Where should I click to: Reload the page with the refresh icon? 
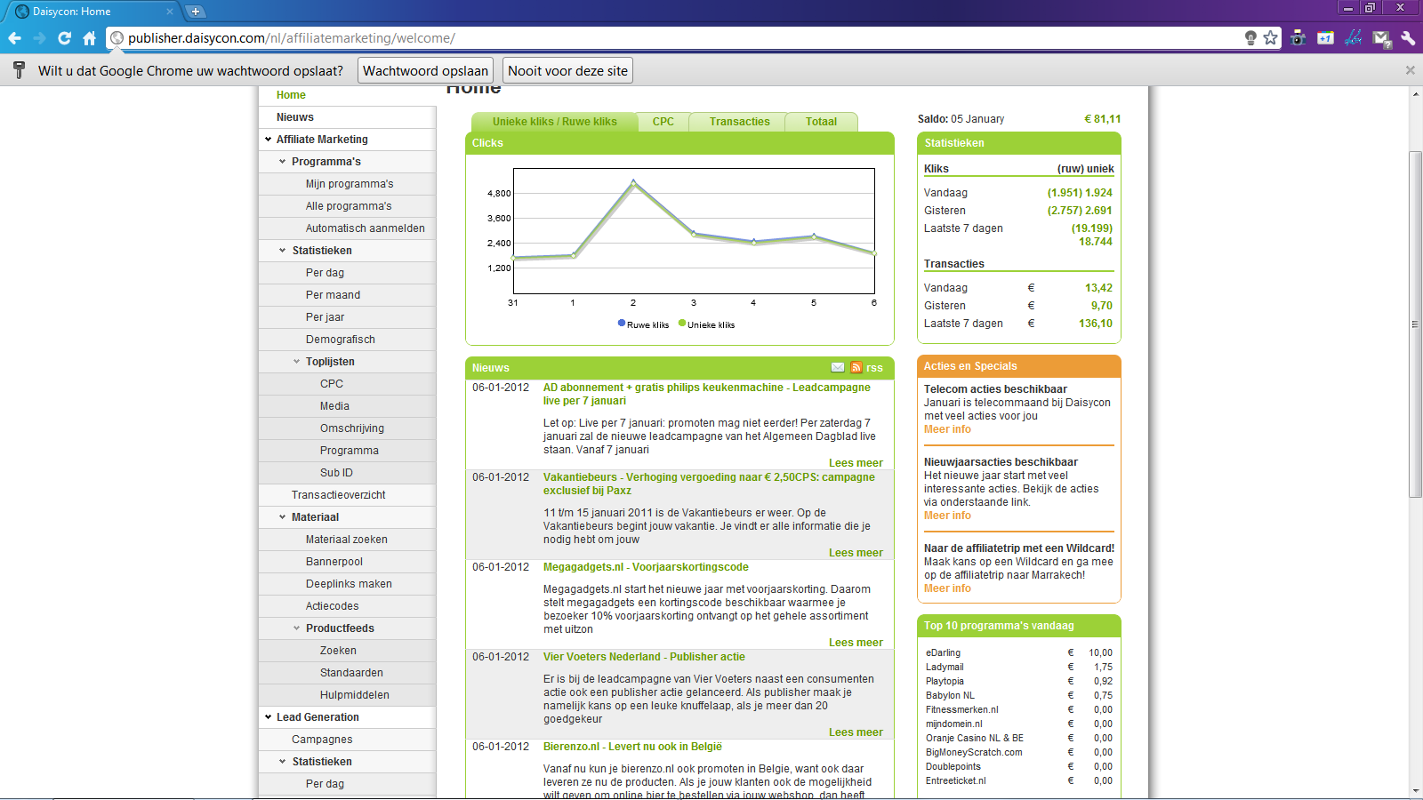pyautogui.click(x=64, y=38)
